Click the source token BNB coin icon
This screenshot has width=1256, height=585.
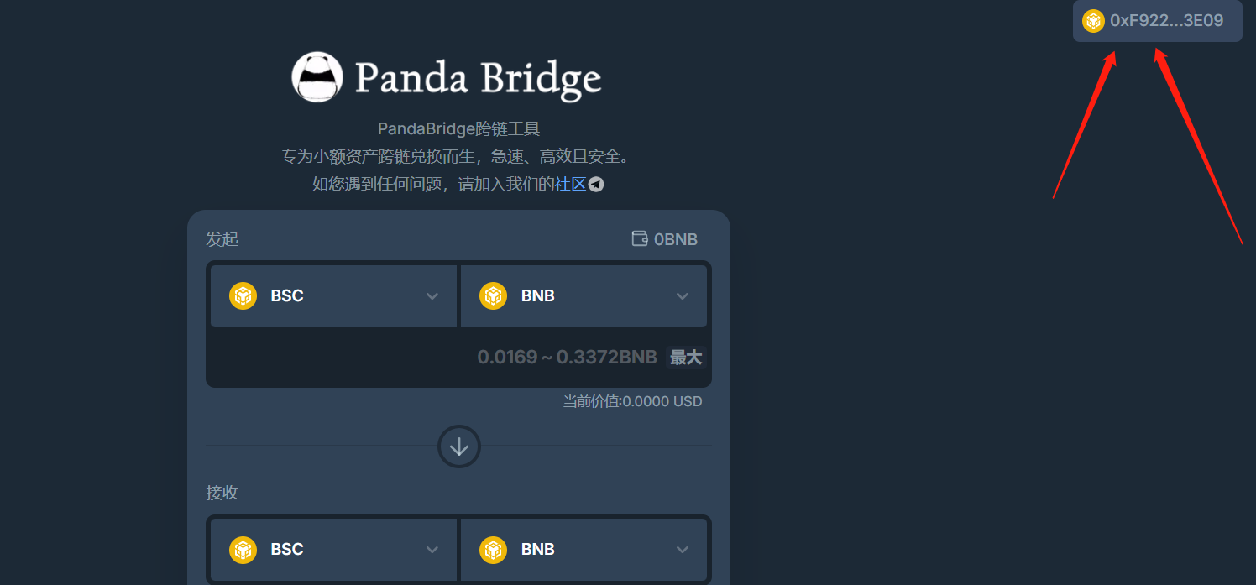pos(493,295)
